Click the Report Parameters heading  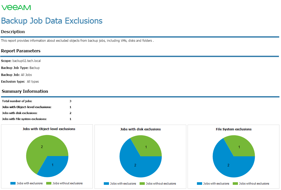tap(20, 51)
